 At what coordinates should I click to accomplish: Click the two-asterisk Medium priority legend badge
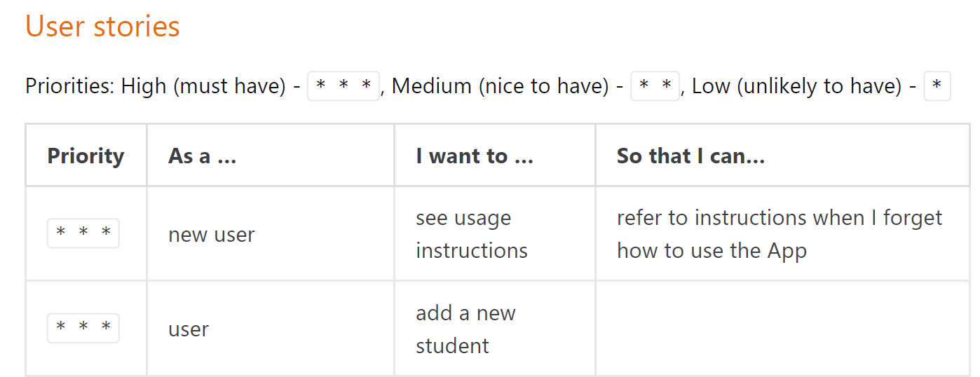655,86
